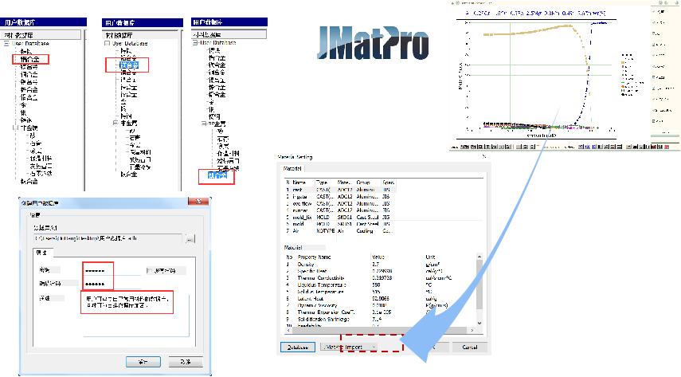Image resolution: width=681 pixels, height=377 pixels.
Task: Select the mold_fix material row
Action: (x=340, y=217)
